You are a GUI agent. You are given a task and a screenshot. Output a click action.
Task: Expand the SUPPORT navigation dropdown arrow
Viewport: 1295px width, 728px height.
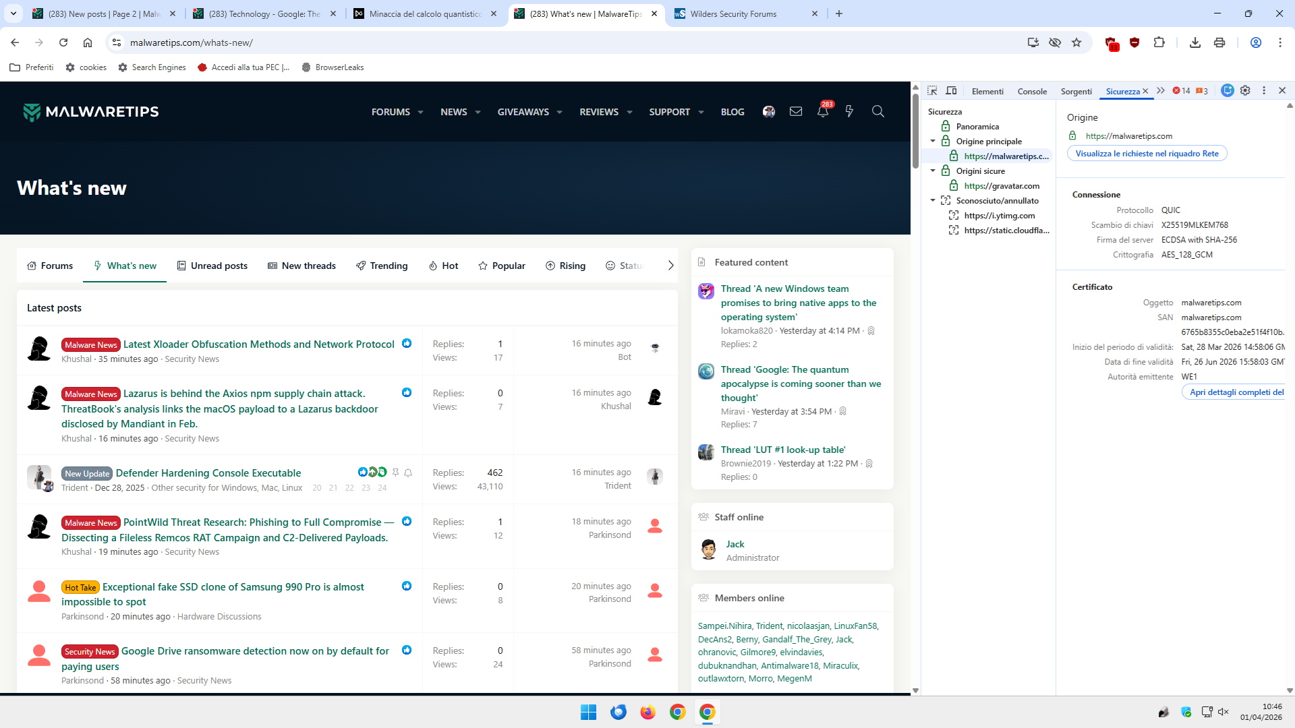701,113
